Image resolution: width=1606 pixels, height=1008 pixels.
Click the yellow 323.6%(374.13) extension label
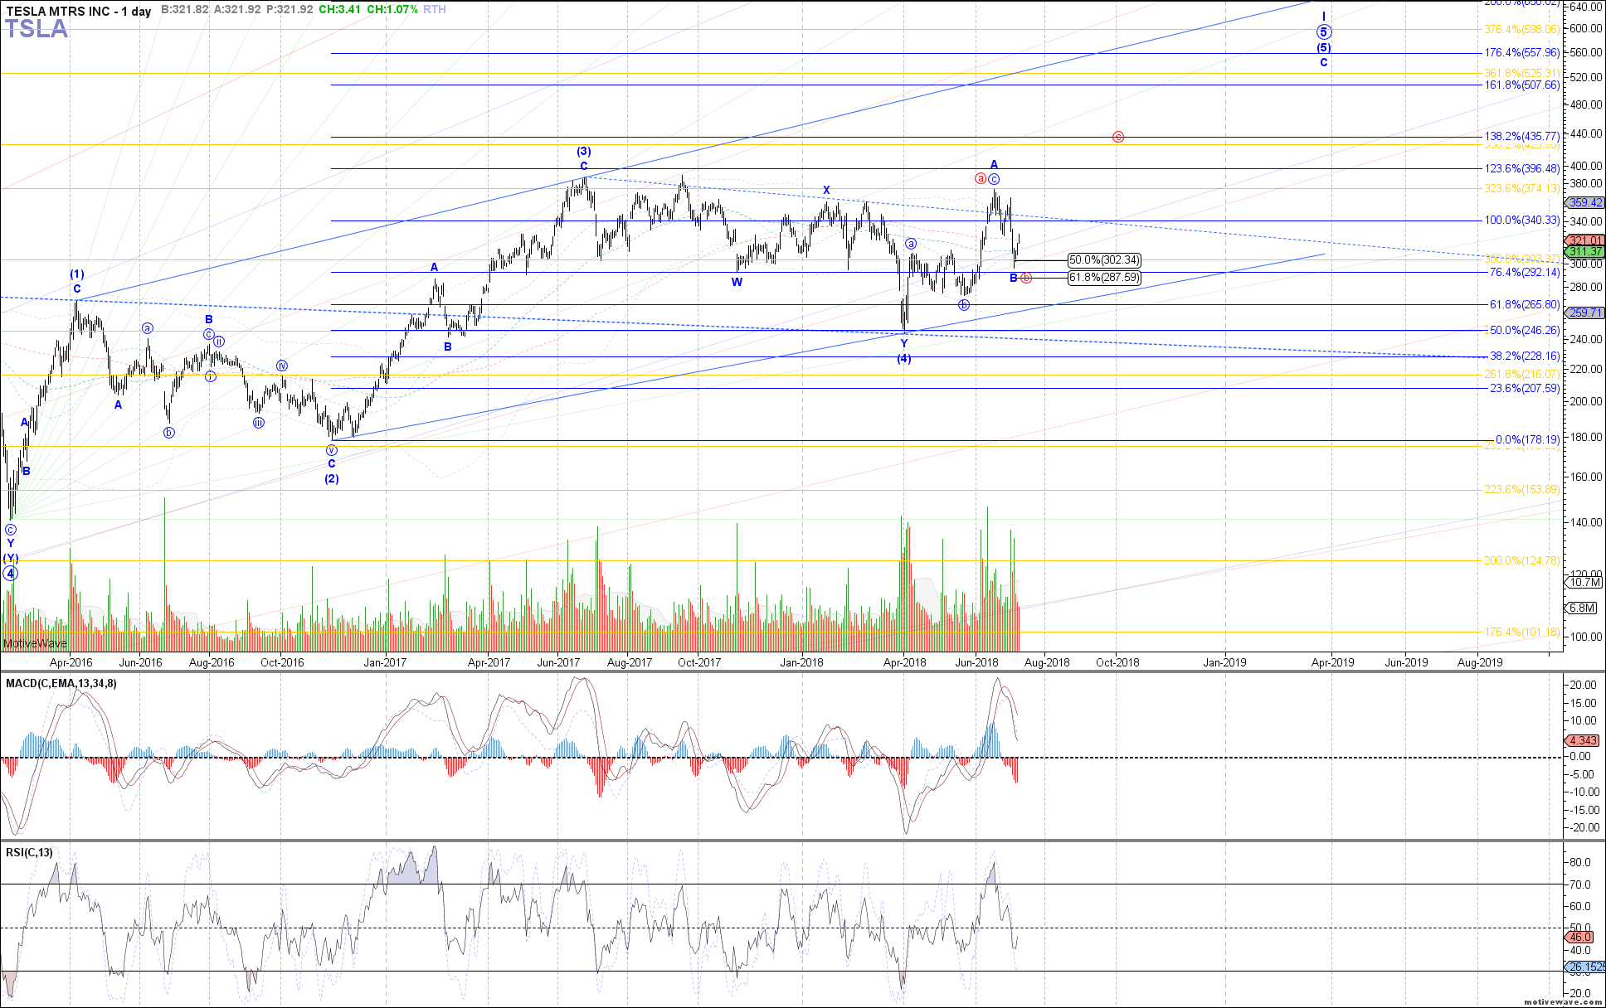point(1521,189)
